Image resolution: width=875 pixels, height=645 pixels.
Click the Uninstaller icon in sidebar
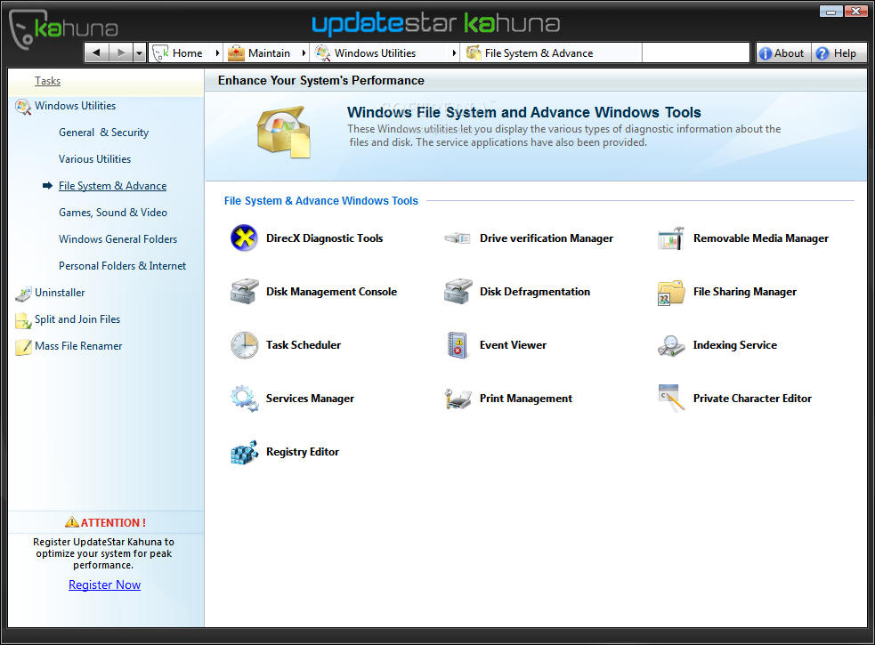[x=23, y=294]
